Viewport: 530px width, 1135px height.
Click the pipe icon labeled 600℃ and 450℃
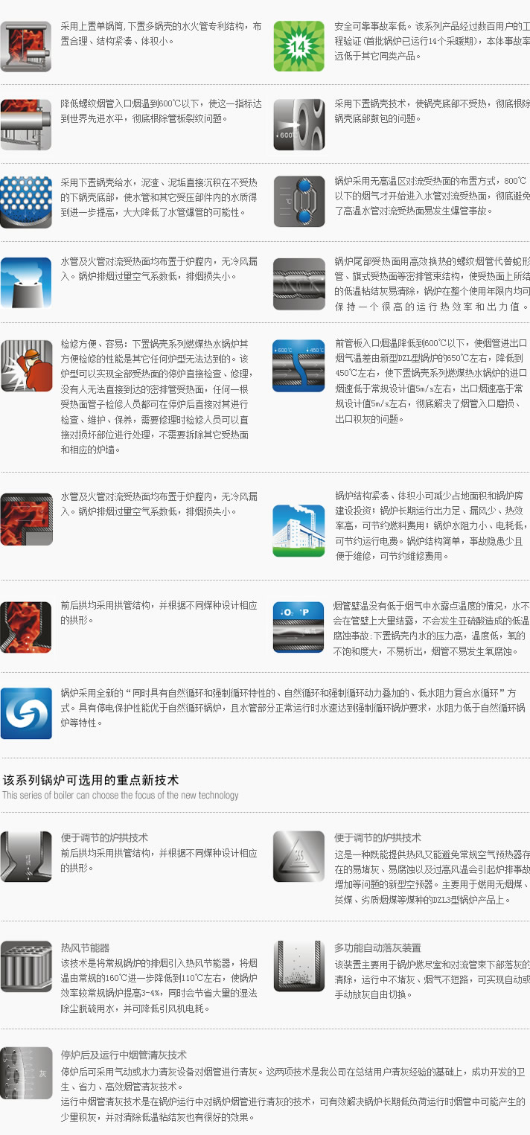[x=298, y=365]
